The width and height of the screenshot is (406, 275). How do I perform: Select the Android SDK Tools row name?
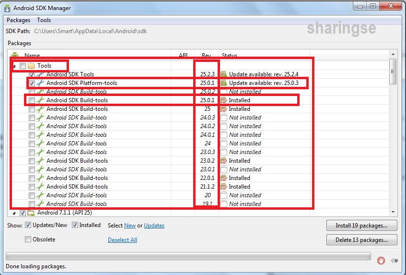point(70,74)
